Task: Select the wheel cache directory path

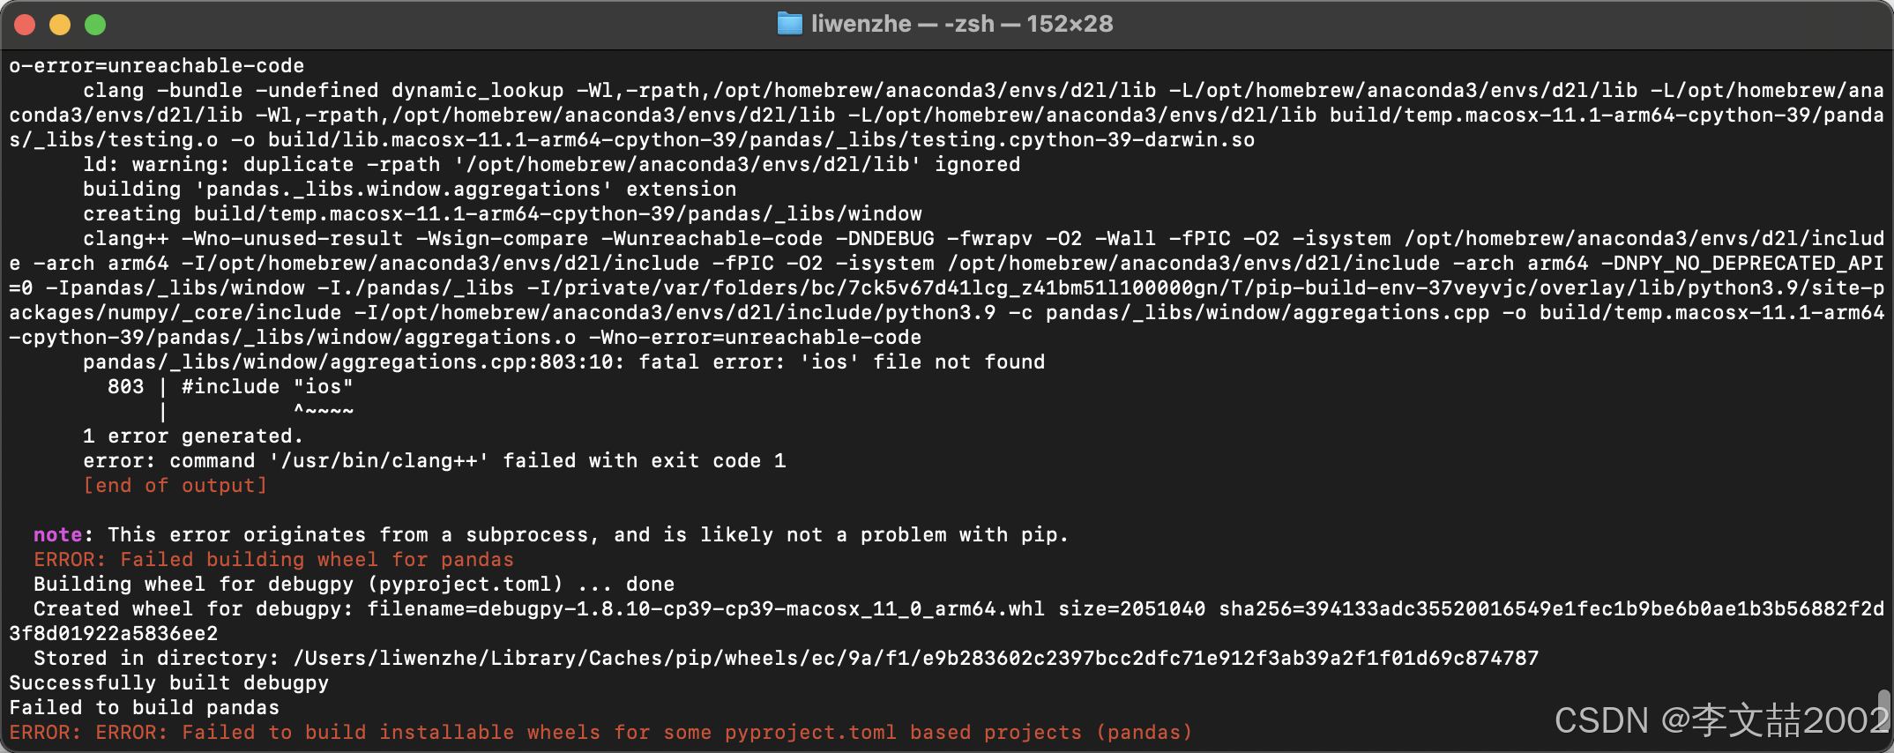Action: click(x=917, y=658)
